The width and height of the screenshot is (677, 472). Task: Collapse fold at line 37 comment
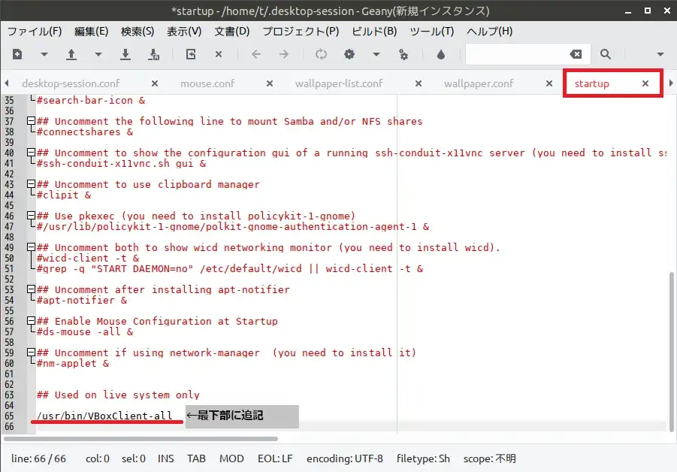tap(31, 121)
